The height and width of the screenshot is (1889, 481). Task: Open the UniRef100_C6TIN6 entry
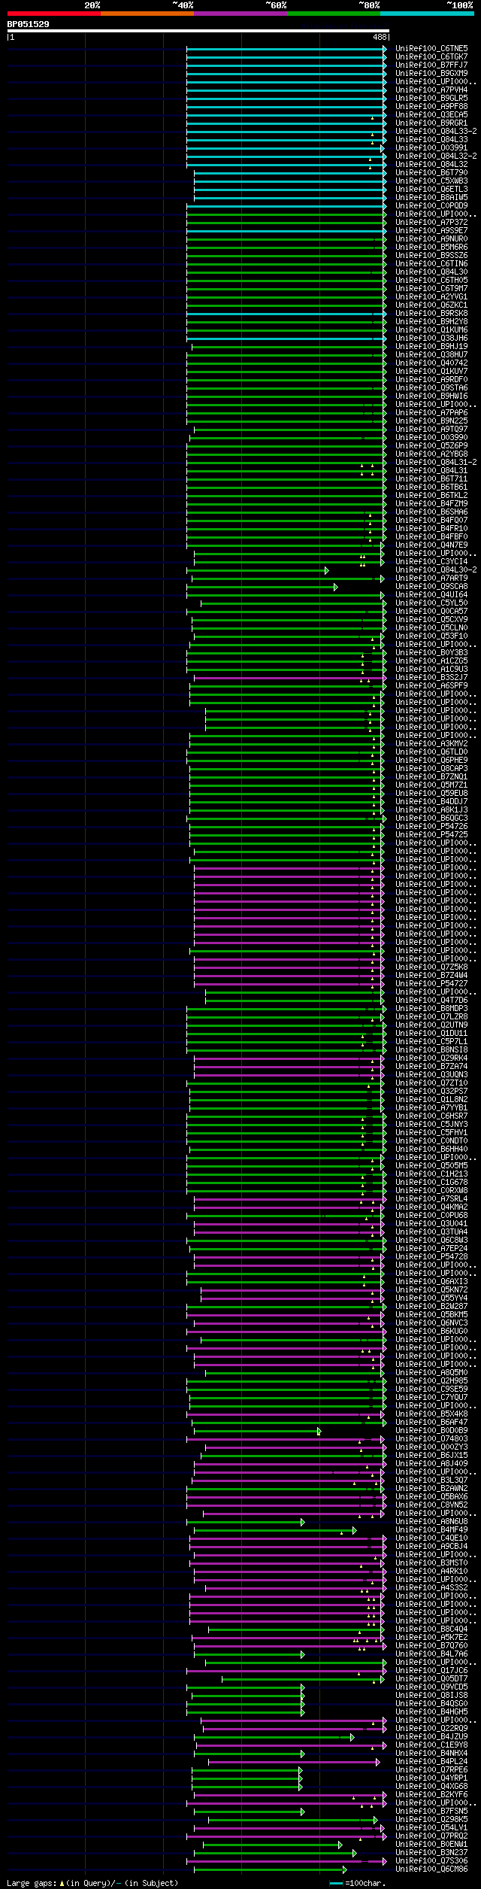(431, 264)
